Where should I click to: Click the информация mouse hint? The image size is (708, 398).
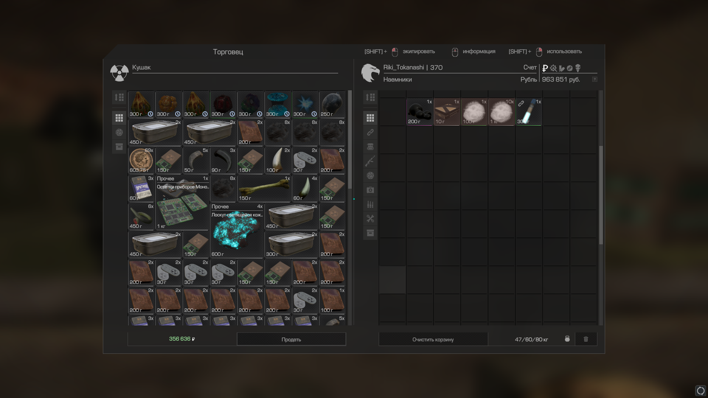(x=479, y=52)
